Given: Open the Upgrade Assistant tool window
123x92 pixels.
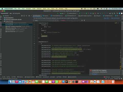Looking at the screenshot, I should click(29, 77).
